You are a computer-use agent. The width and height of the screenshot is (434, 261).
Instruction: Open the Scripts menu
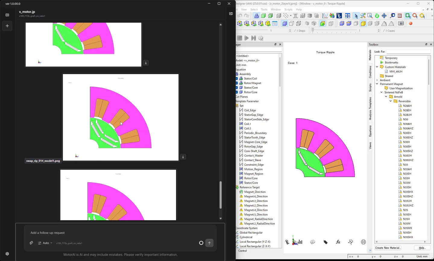[x=288, y=9]
